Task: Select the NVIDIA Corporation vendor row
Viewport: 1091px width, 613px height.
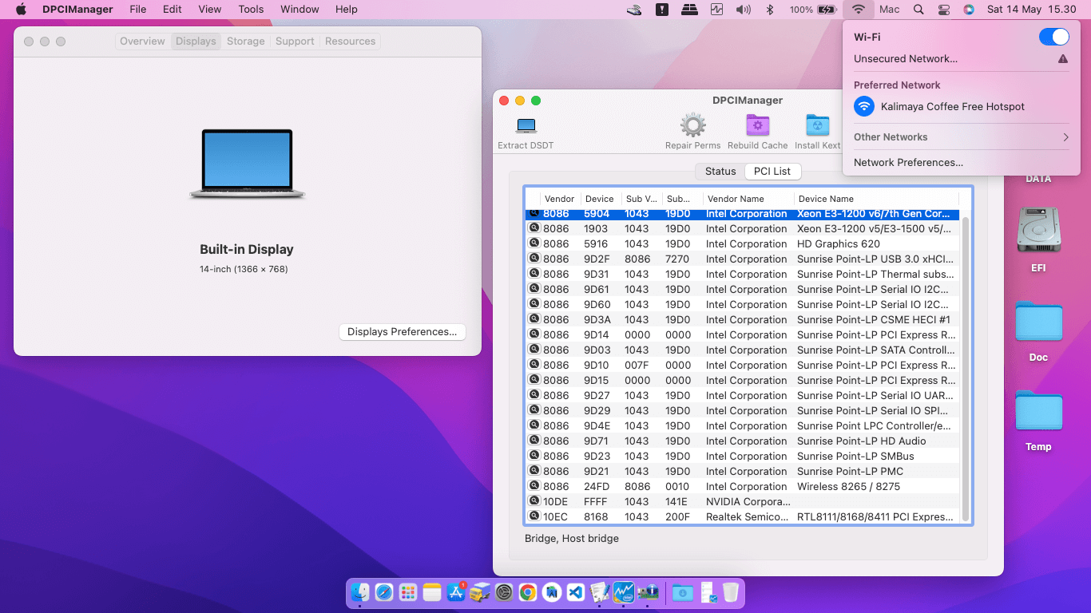Action: 743,502
